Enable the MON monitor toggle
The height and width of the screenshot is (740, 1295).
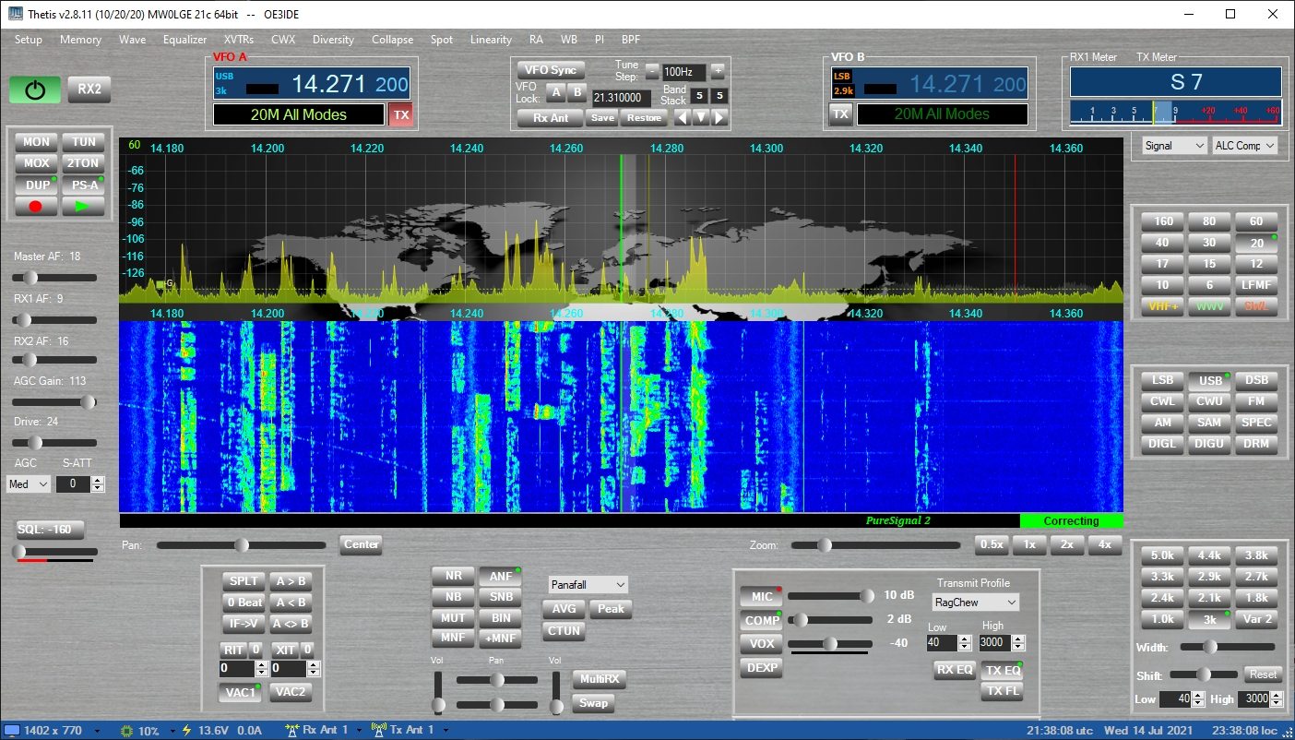pyautogui.click(x=37, y=142)
